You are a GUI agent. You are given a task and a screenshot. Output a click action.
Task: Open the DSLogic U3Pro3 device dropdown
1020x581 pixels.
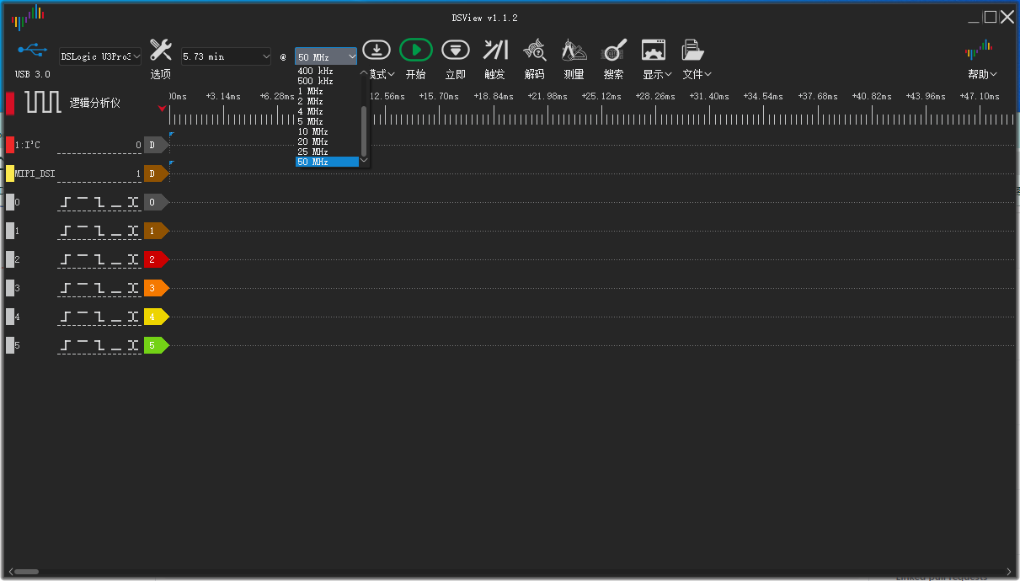point(100,56)
